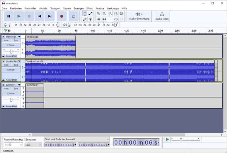Click the zoom toggle icon

pos(121,14)
